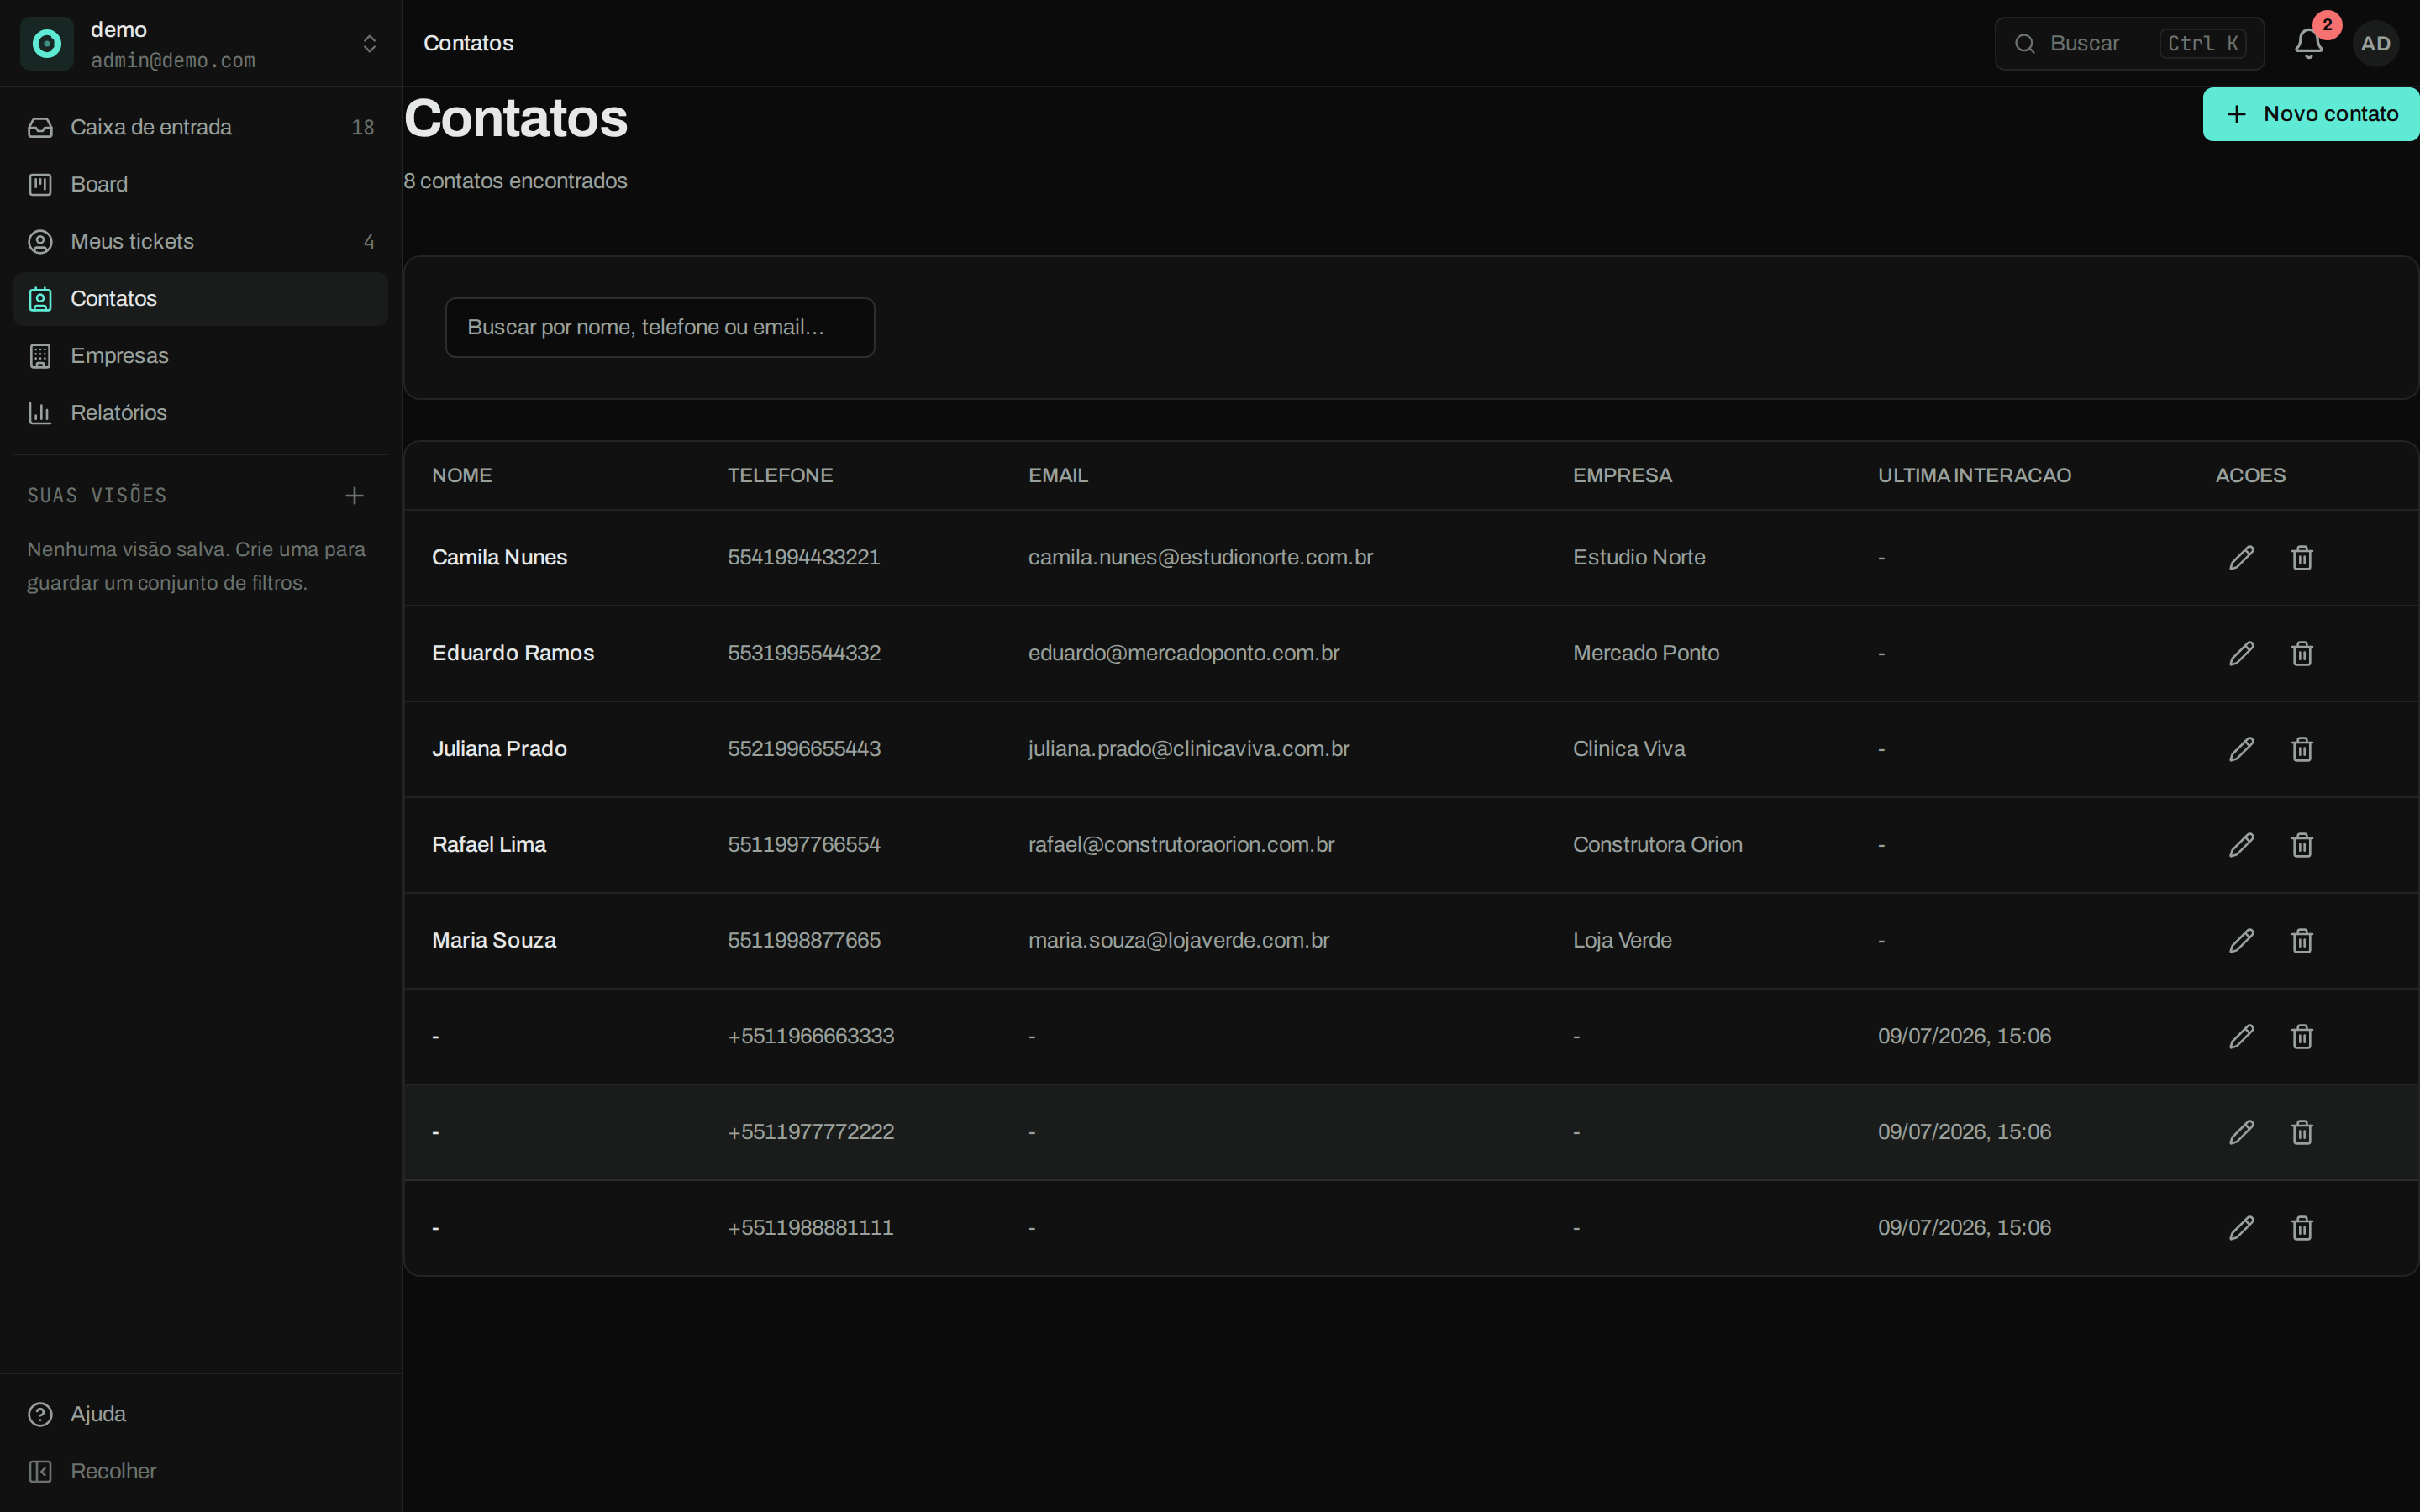This screenshot has height=1512, width=2420.
Task: Delete Maria Souza via trash icon
Action: 2302,940
